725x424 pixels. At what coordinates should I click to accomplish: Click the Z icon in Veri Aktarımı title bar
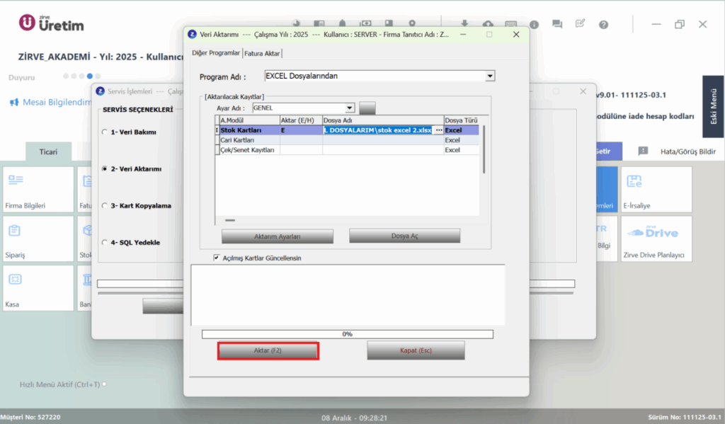193,34
